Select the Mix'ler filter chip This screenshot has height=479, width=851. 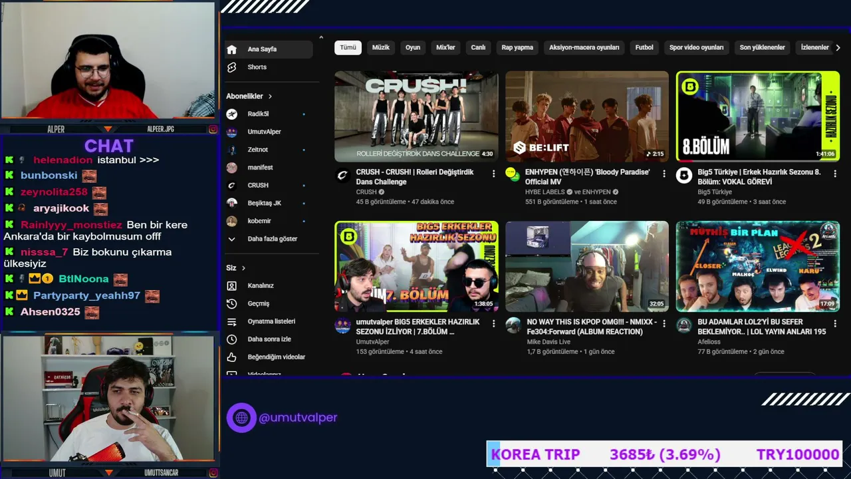pos(445,47)
